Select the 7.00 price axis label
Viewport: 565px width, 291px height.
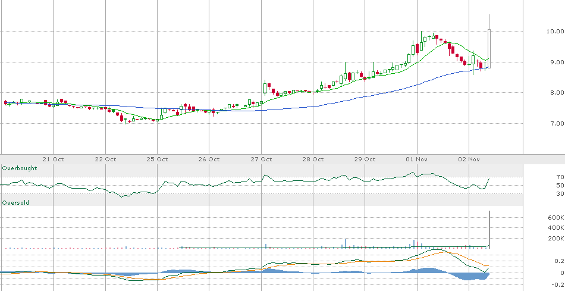[x=557, y=123]
